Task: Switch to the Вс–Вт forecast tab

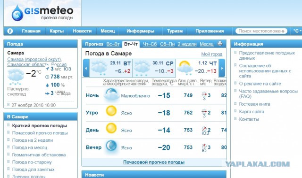Action: 113,44
